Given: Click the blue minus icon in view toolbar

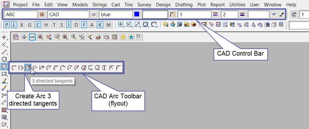Looking at the screenshot, I should [x=32, y=37].
